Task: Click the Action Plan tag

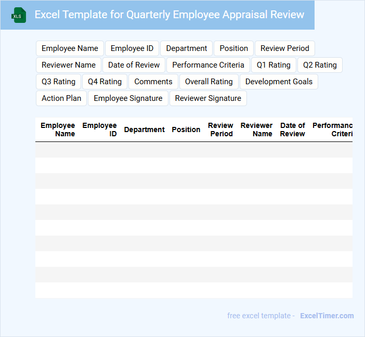Action: pyautogui.click(x=61, y=98)
